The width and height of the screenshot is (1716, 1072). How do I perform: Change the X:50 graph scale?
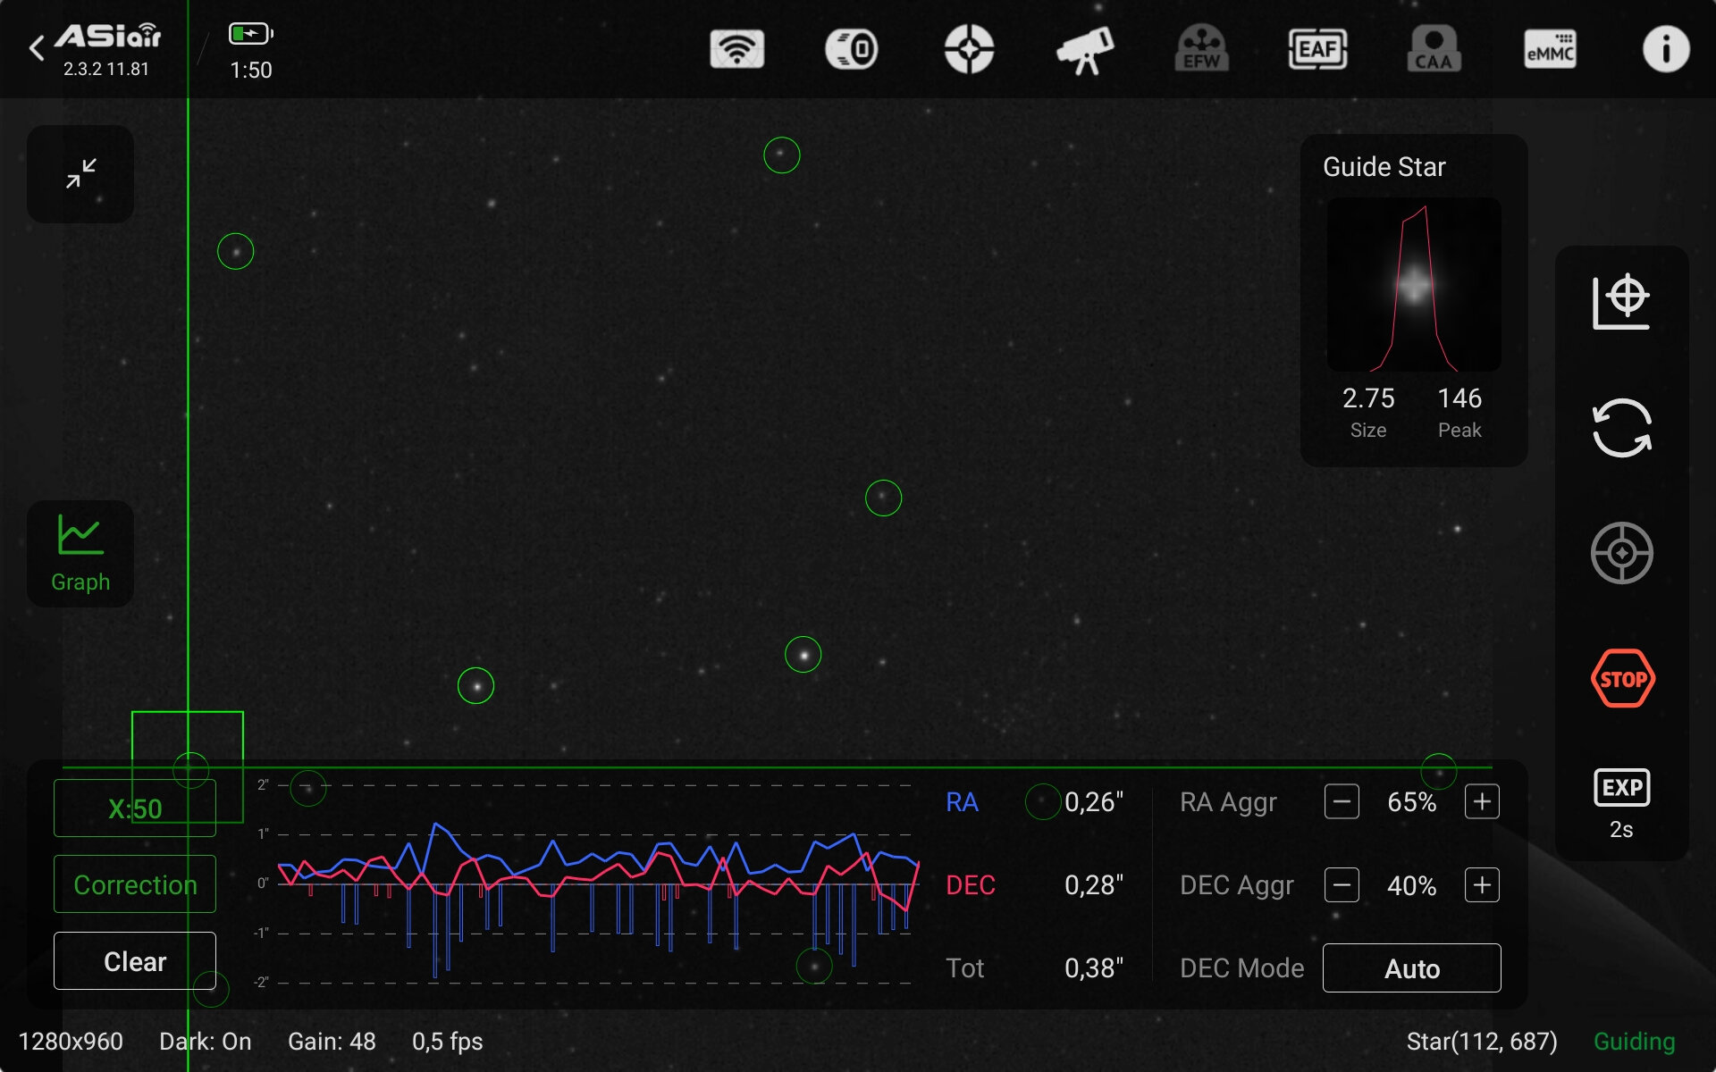tap(135, 808)
